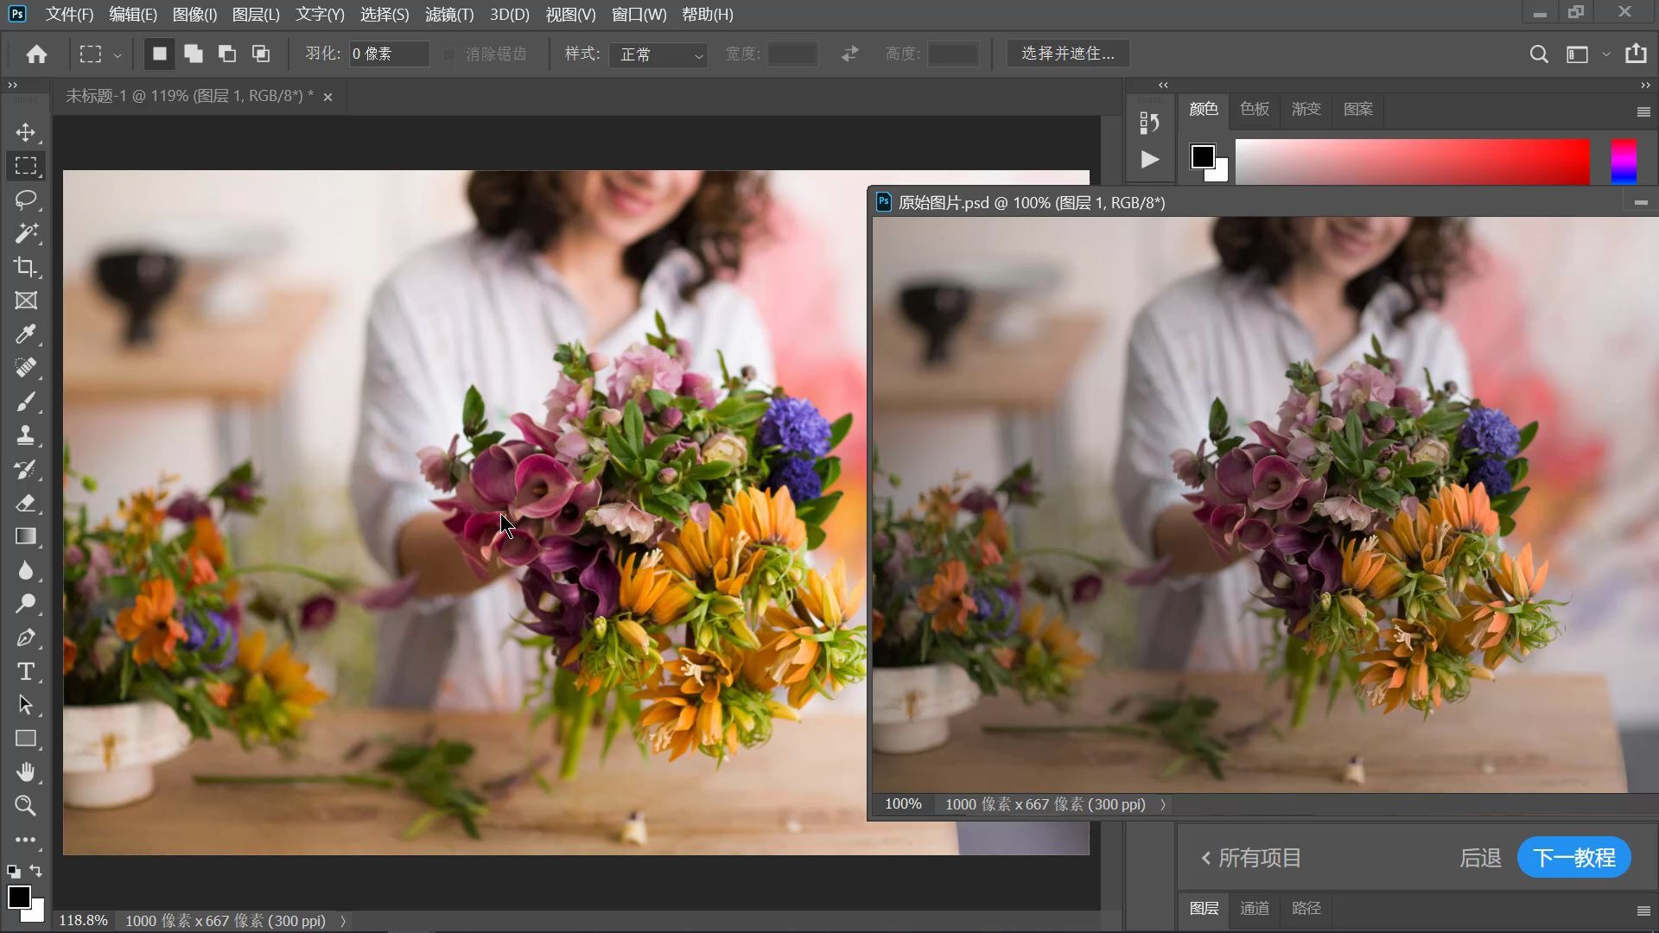The width and height of the screenshot is (1659, 933).
Task: Expand 原始图片.psd status bar arrow
Action: click(1163, 804)
